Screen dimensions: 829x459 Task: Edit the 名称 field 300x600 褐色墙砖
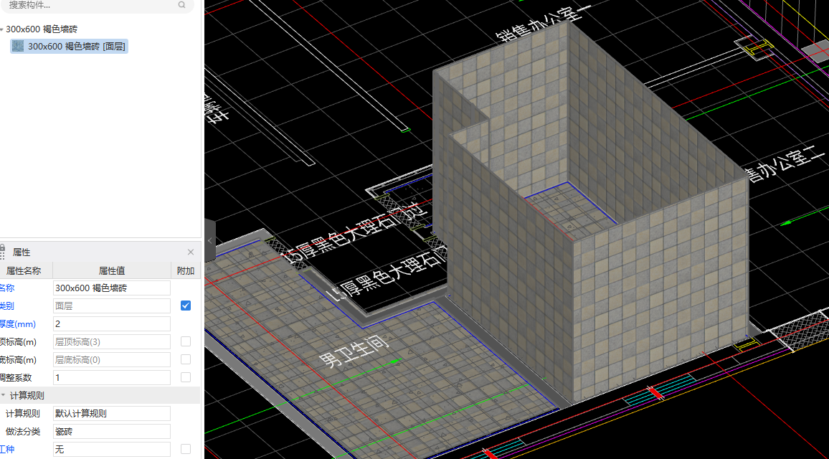(x=112, y=288)
